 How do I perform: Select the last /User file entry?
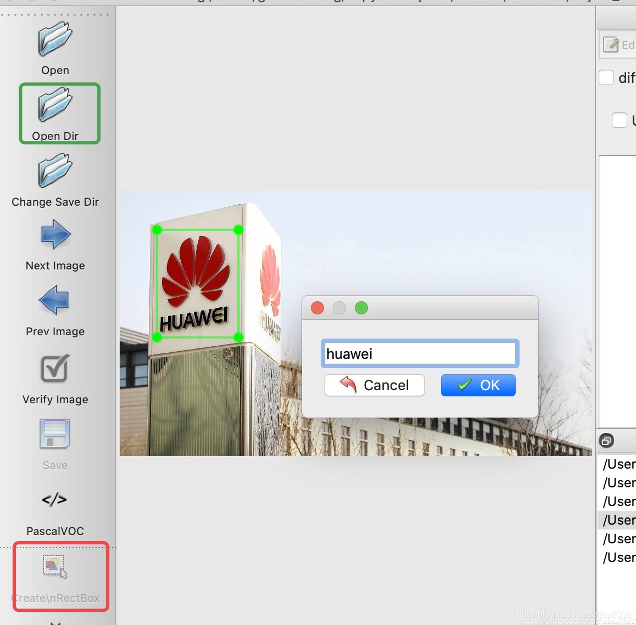click(x=617, y=557)
